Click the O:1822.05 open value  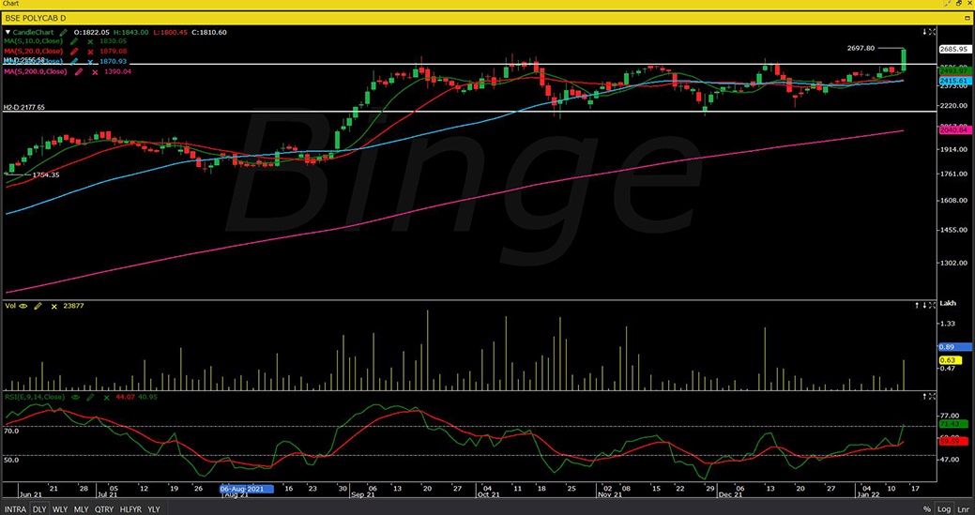[92, 32]
